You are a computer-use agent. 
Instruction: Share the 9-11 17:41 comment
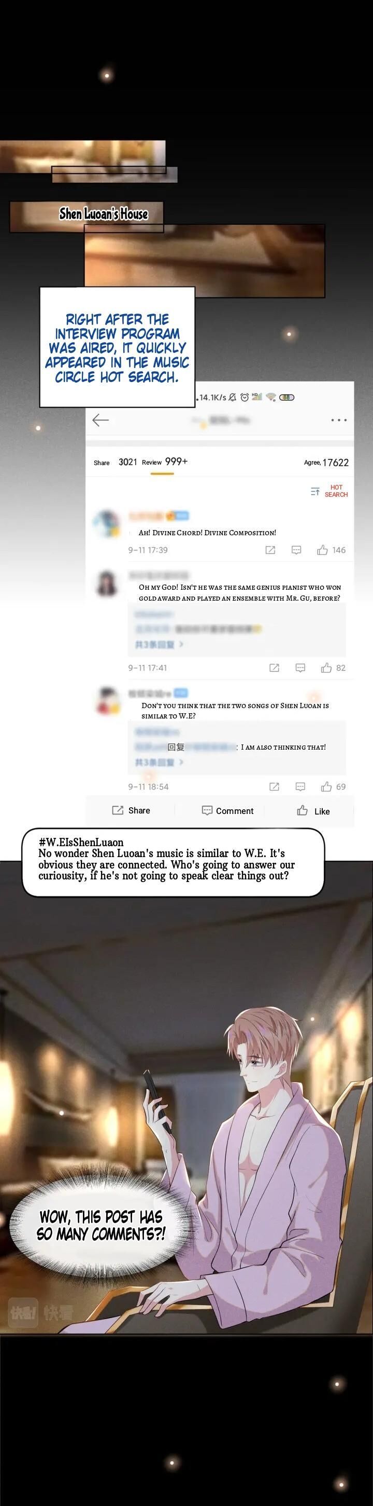pyautogui.click(x=274, y=668)
